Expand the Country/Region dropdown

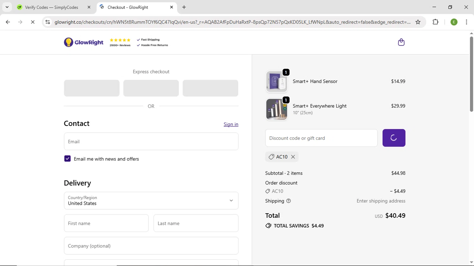[151, 201]
